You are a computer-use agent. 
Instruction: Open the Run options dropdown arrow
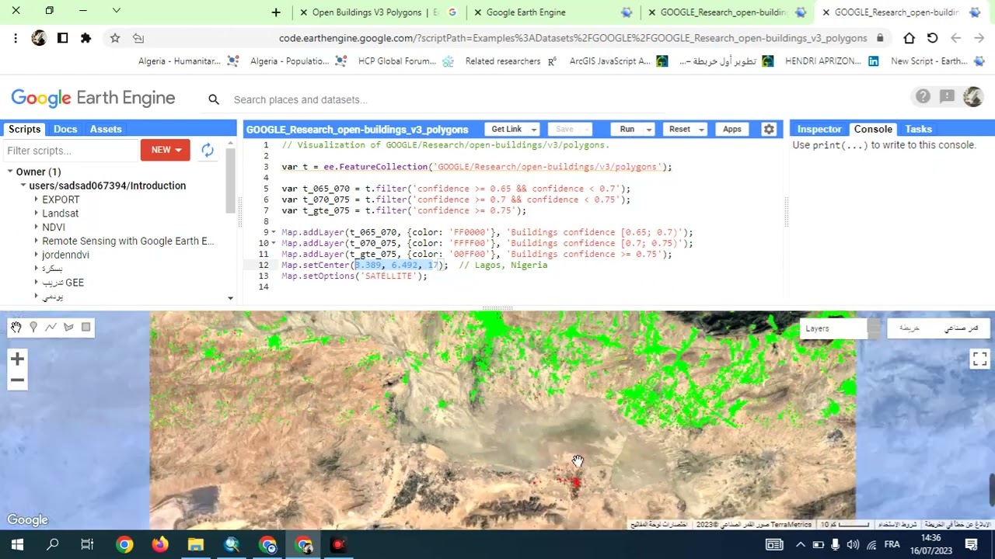[648, 130]
